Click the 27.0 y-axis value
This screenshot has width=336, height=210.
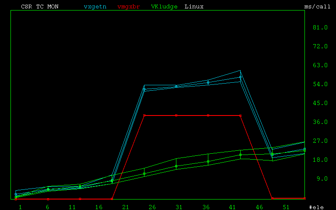(x=320, y=141)
